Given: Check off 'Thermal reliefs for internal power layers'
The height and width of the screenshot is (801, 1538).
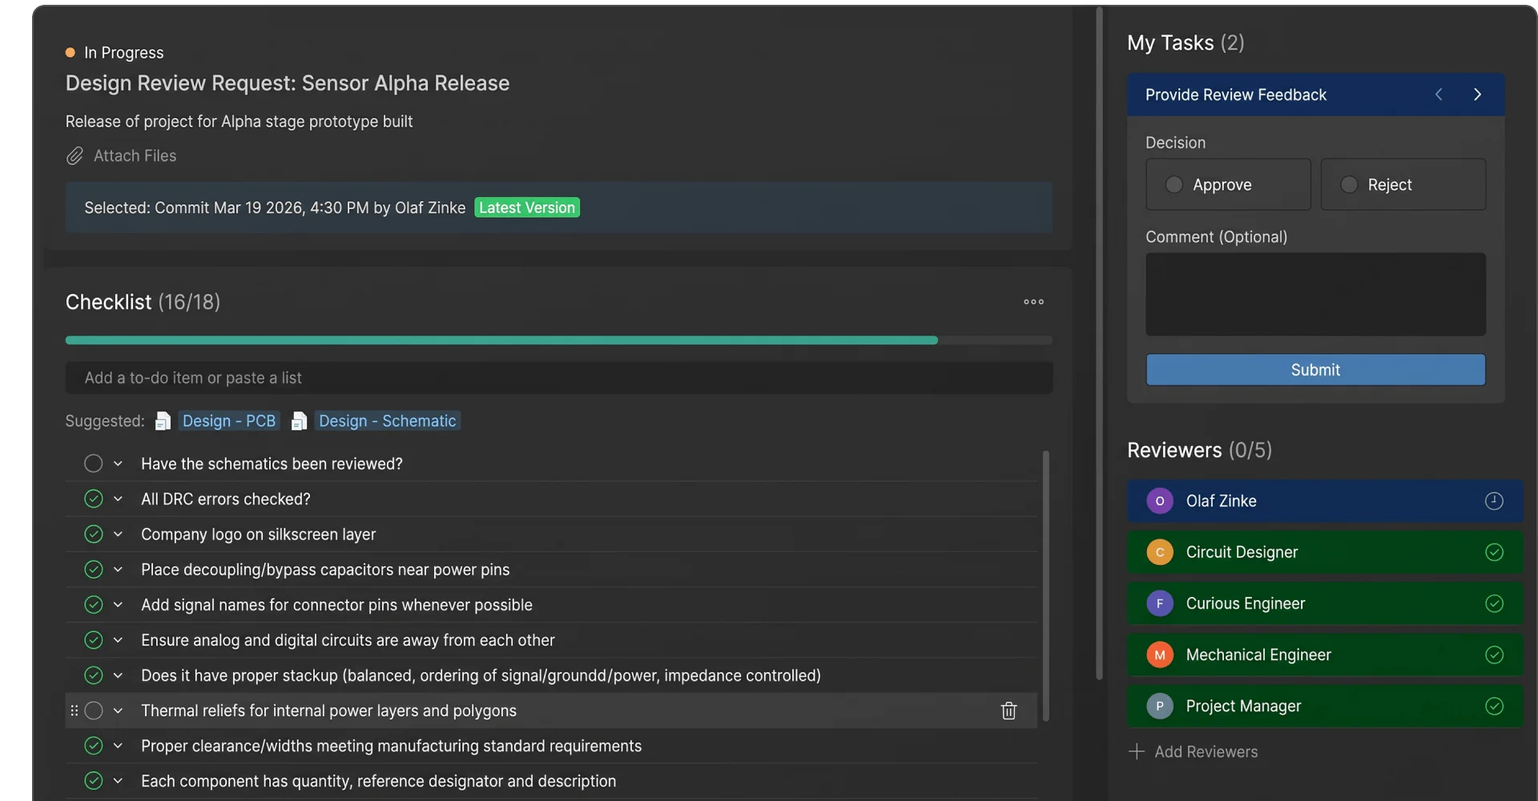Looking at the screenshot, I should [x=94, y=710].
